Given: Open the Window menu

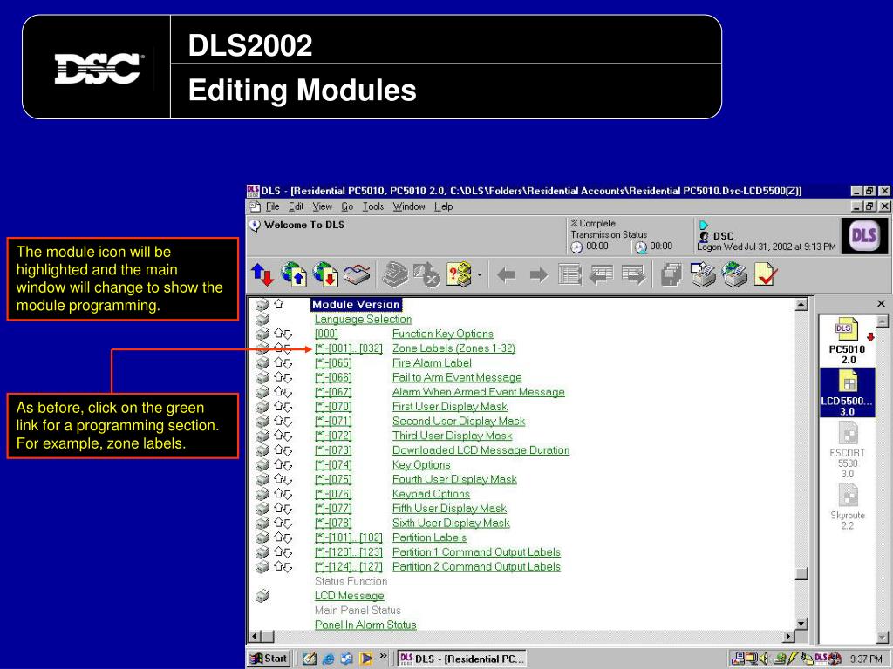Looking at the screenshot, I should (409, 206).
